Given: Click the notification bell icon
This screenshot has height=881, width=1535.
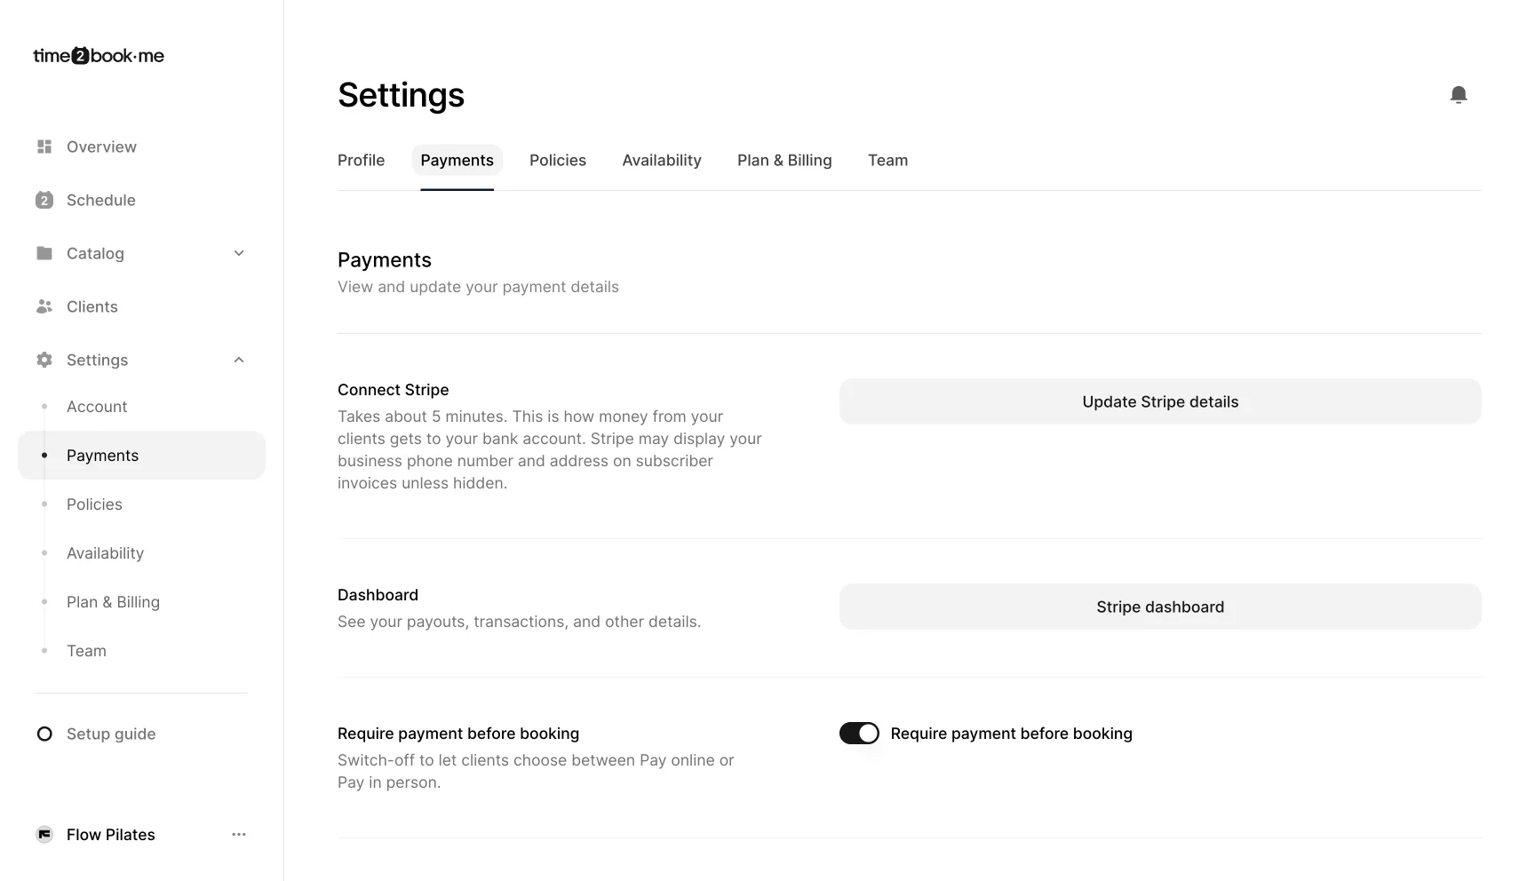Looking at the screenshot, I should (x=1458, y=95).
